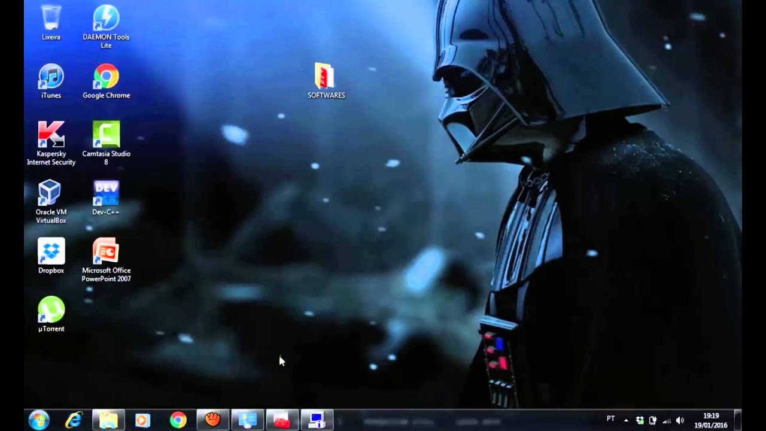
Task: Open the Lixeira recycle bin icon
Action: [51, 23]
